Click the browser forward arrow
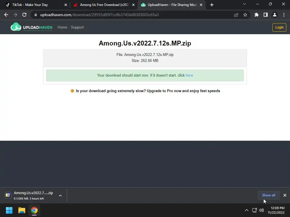 15,15
